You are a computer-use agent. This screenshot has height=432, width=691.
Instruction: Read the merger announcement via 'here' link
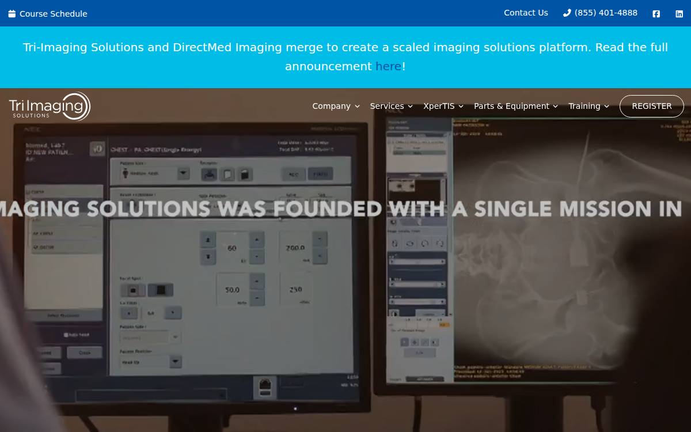point(388,66)
